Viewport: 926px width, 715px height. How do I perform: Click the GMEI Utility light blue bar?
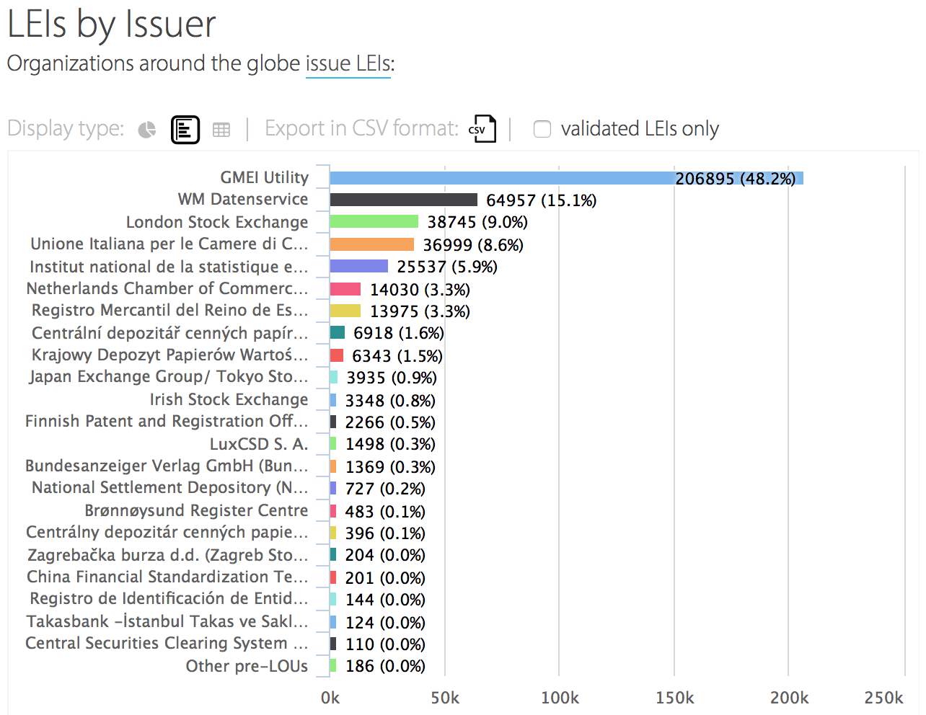pyautogui.click(x=566, y=178)
